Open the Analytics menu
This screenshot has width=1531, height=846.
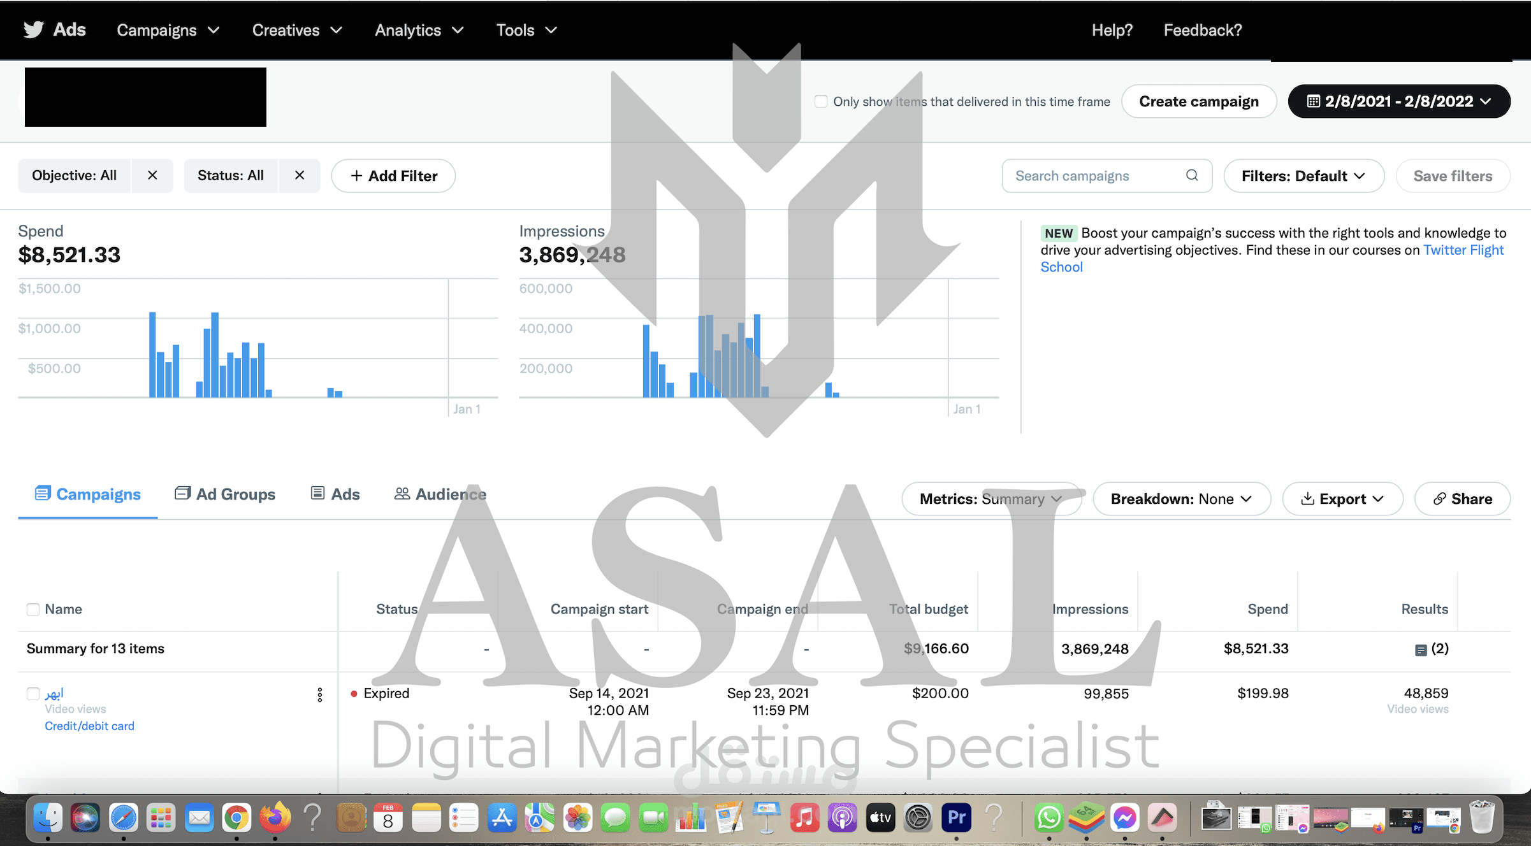coord(419,30)
